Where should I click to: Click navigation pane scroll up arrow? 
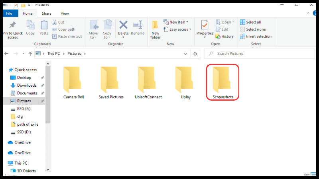coord(48,64)
